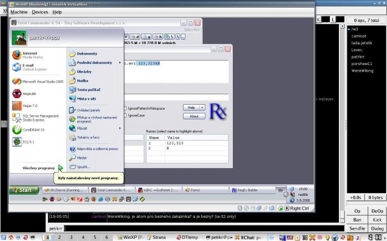Screen dimensions: 387x241
Task: Open Microsoft Visual Studio 2005
Action: [x=38, y=82]
